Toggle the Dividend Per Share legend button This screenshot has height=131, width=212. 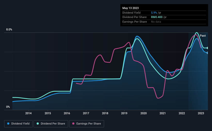pyautogui.click(x=51, y=124)
